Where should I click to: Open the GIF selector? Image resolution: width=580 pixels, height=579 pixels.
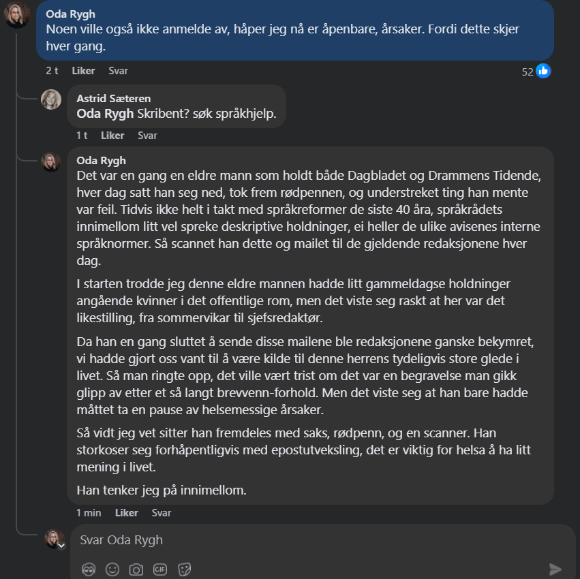tap(160, 569)
